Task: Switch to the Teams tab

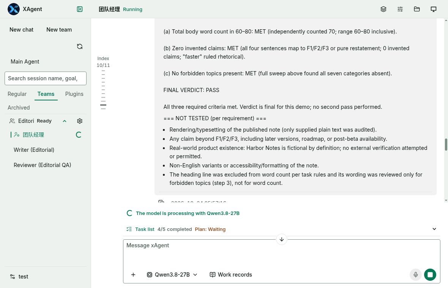Action: [x=46, y=94]
